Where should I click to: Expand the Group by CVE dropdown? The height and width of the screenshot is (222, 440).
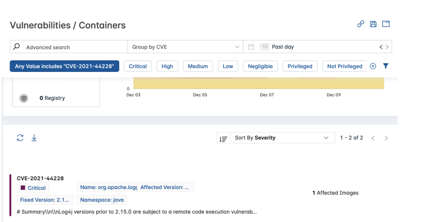(x=185, y=47)
